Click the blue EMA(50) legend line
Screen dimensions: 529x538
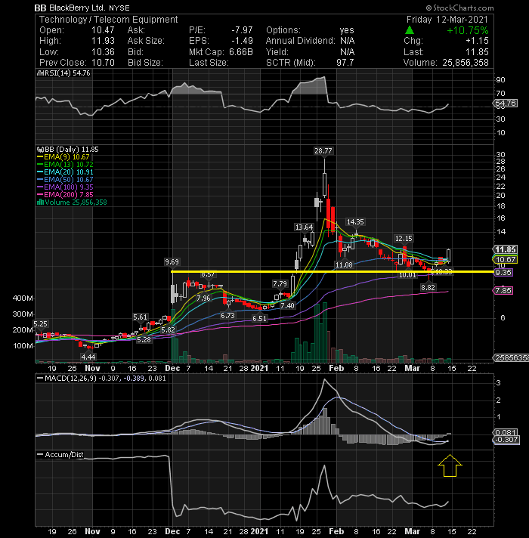click(40, 180)
